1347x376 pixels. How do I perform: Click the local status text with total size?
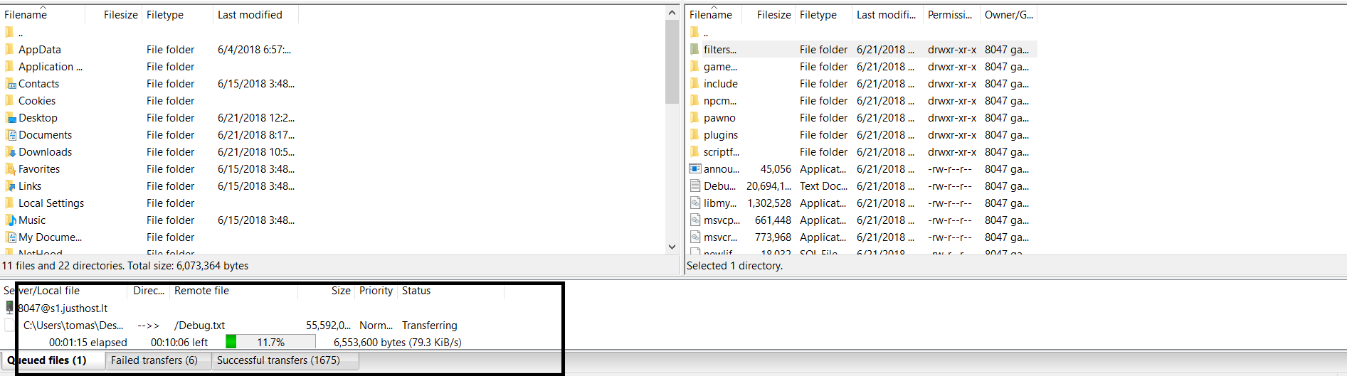pyautogui.click(x=125, y=266)
